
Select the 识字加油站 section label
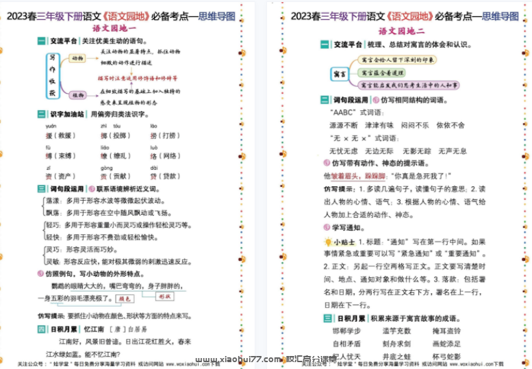[x=67, y=114]
